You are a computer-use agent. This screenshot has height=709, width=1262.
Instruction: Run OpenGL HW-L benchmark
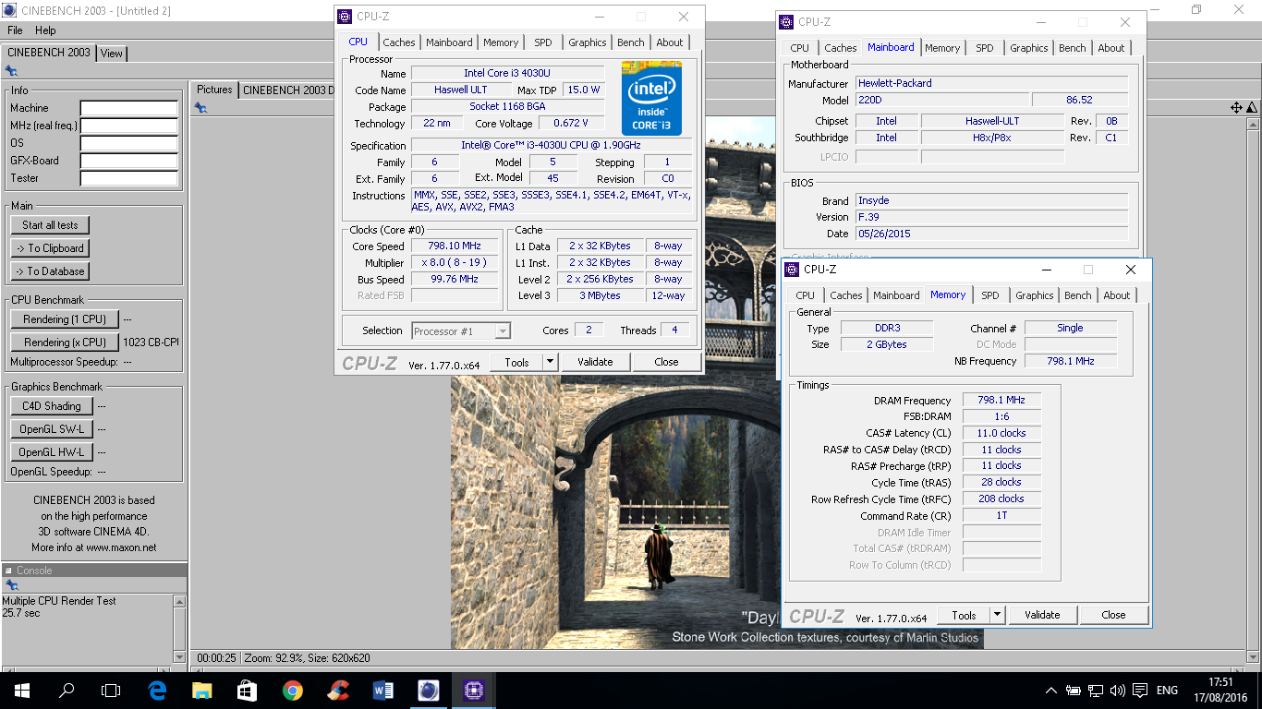click(52, 452)
